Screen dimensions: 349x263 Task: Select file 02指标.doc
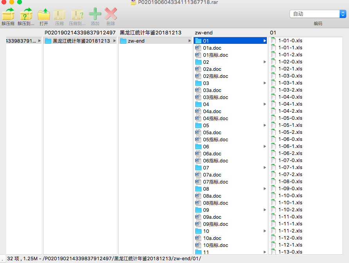[230, 76]
